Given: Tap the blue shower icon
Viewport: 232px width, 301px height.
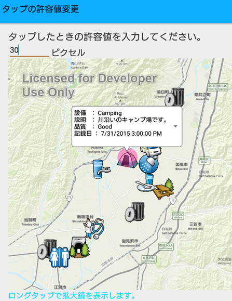Looking at the screenshot, I should tap(148, 165).
